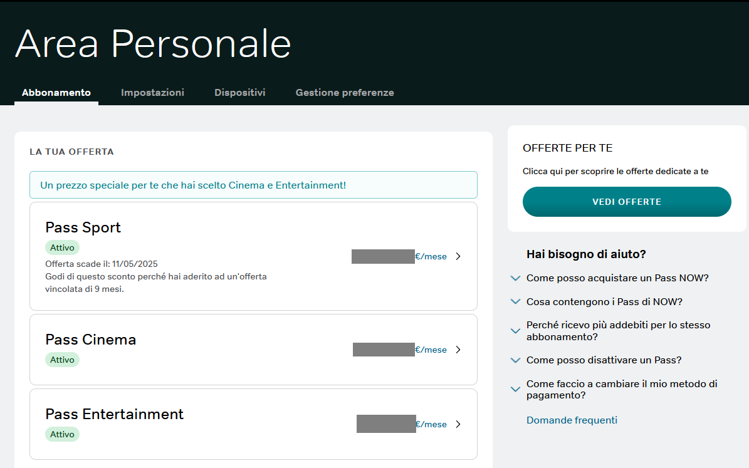Image resolution: width=749 pixels, height=468 pixels.
Task: Expand 'Come faccio a cambiare il mio metodo' chevron
Action: tap(515, 389)
